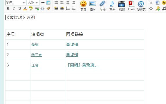Mention a friend with @朋友 icon
Viewport: 166px width, 104px height.
click(141, 6)
